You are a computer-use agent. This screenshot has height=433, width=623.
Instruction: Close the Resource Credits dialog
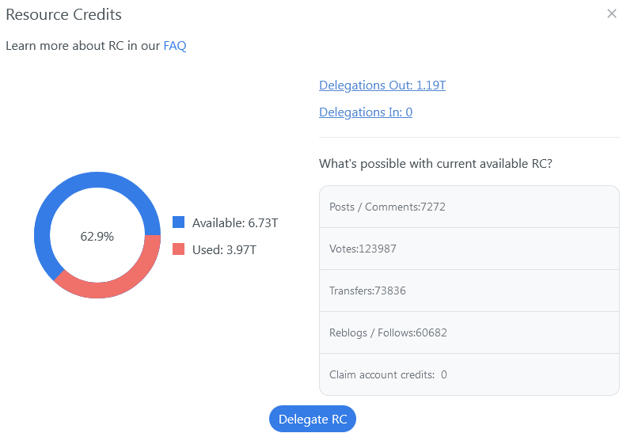point(611,13)
